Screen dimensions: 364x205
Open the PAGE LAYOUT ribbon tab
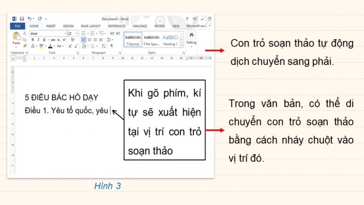[x=91, y=26]
